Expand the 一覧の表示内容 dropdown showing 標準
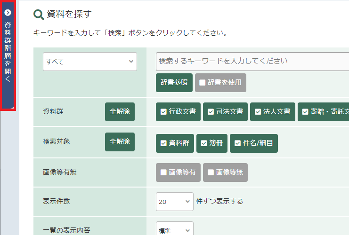The height and width of the screenshot is (235, 349). 174,230
